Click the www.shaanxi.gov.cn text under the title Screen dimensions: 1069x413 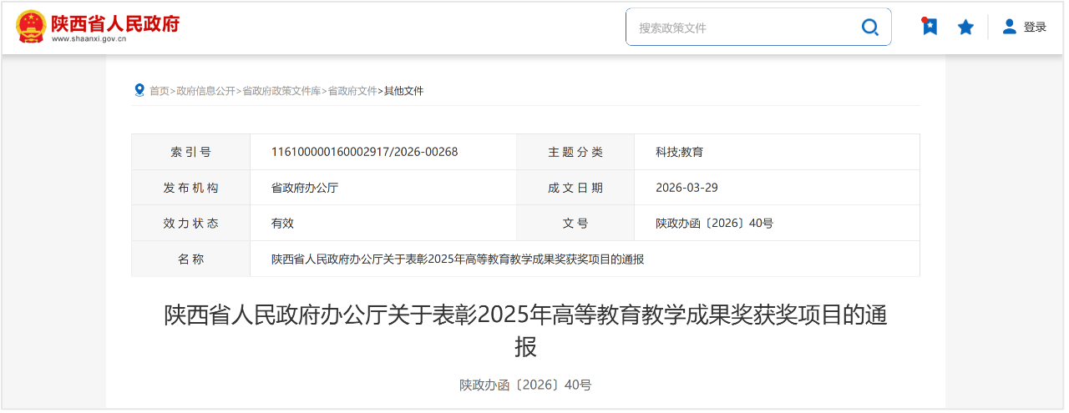click(x=89, y=39)
